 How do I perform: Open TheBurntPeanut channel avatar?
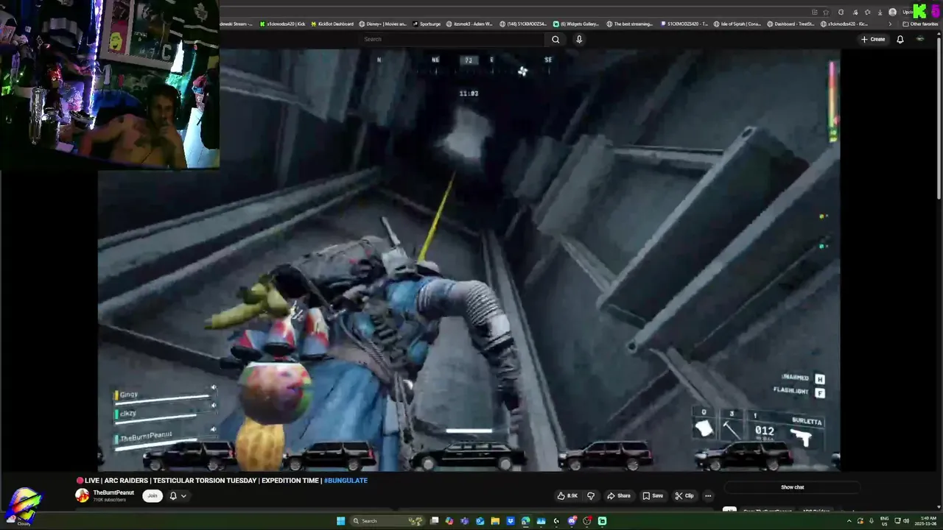pyautogui.click(x=82, y=495)
